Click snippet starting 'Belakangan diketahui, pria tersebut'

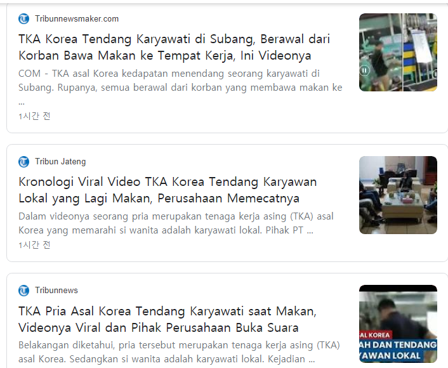tap(179, 352)
